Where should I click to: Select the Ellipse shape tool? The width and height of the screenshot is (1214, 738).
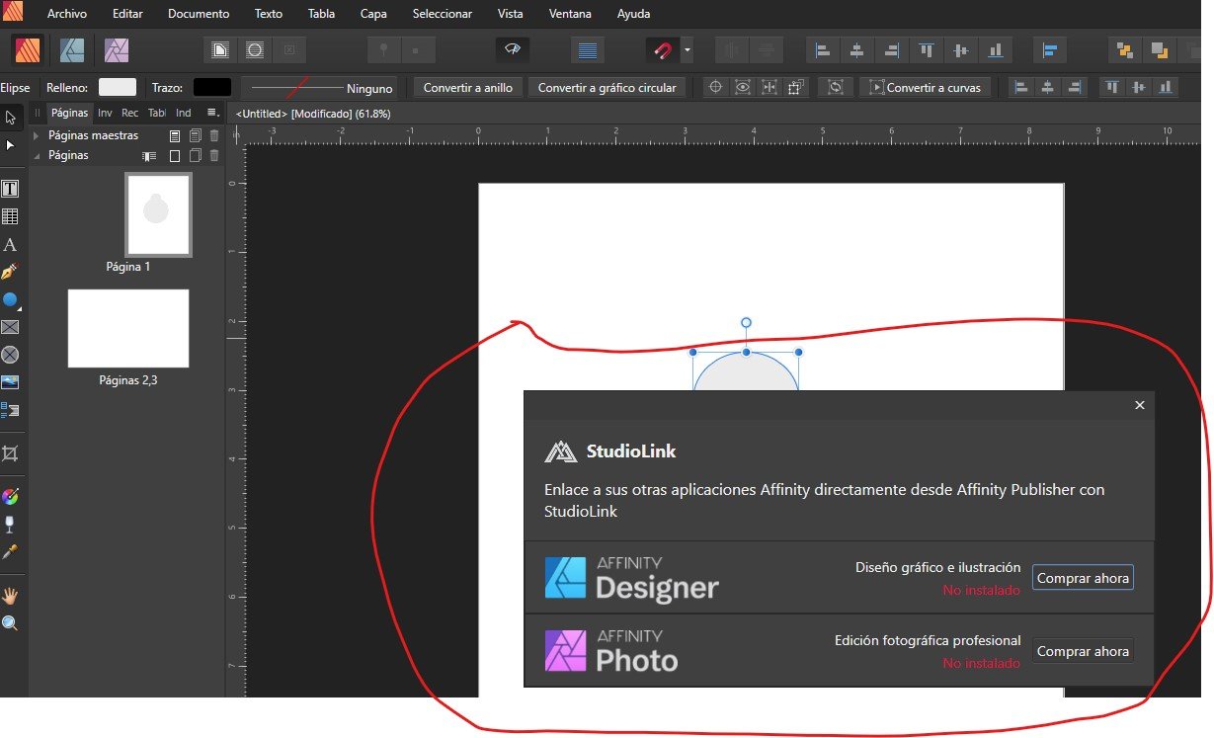click(x=11, y=299)
